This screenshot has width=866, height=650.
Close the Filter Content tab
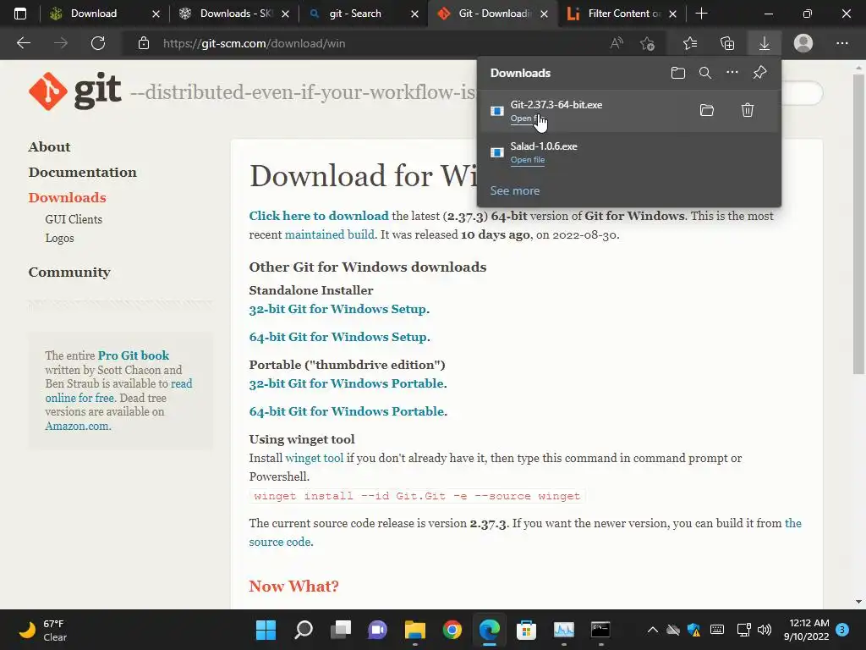672,14
